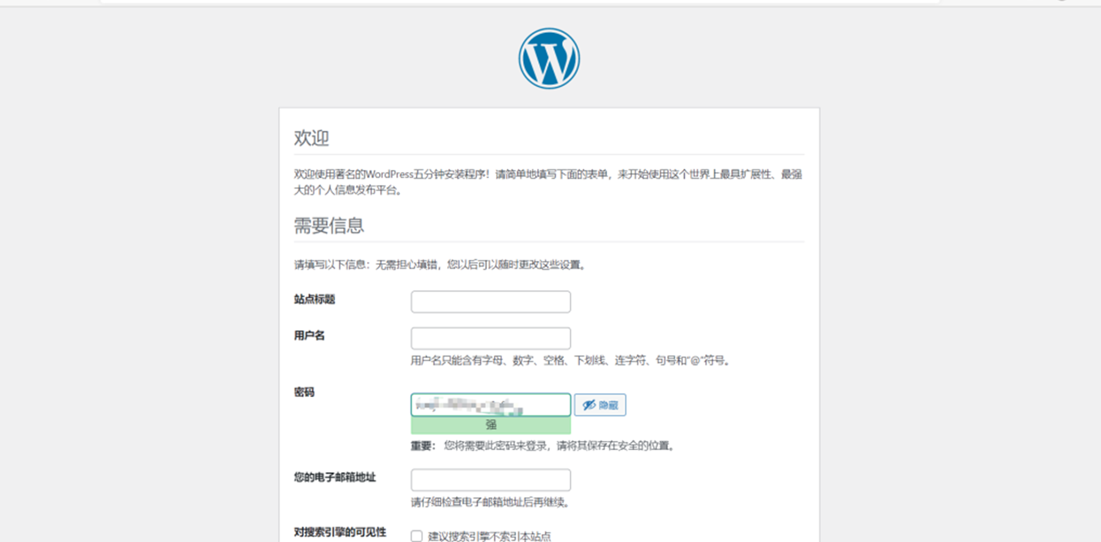Click the 站点标题 field label

315,299
